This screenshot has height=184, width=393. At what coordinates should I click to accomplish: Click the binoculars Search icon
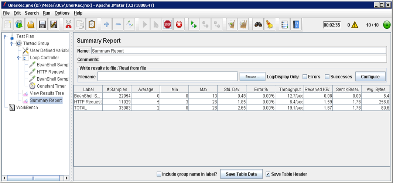coord(258,25)
